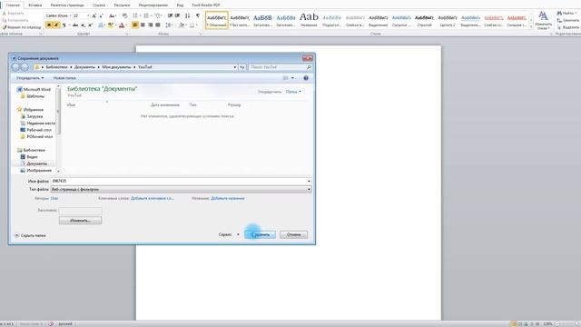Switch to Ссылки ribbon tab
581x327 pixels.
[x=99, y=5]
